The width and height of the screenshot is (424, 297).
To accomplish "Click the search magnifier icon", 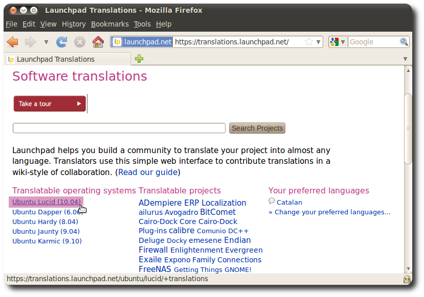I will pos(404,42).
